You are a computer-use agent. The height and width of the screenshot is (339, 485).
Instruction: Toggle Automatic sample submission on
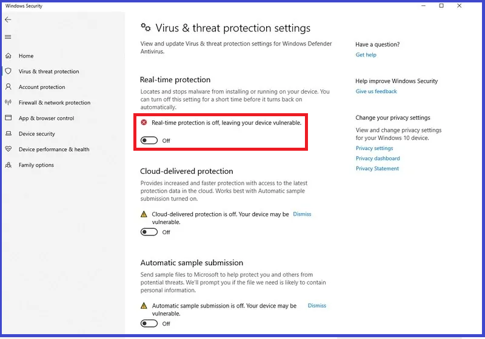pyautogui.click(x=149, y=324)
